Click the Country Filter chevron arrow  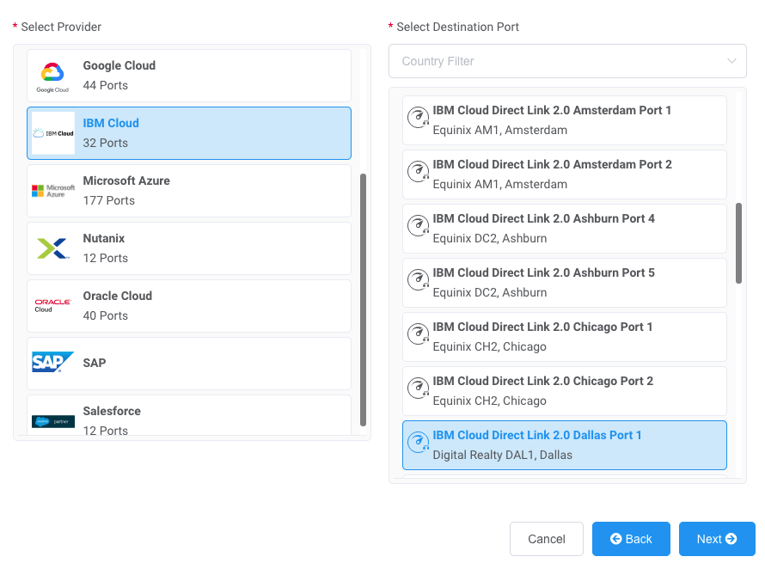pyautogui.click(x=731, y=61)
